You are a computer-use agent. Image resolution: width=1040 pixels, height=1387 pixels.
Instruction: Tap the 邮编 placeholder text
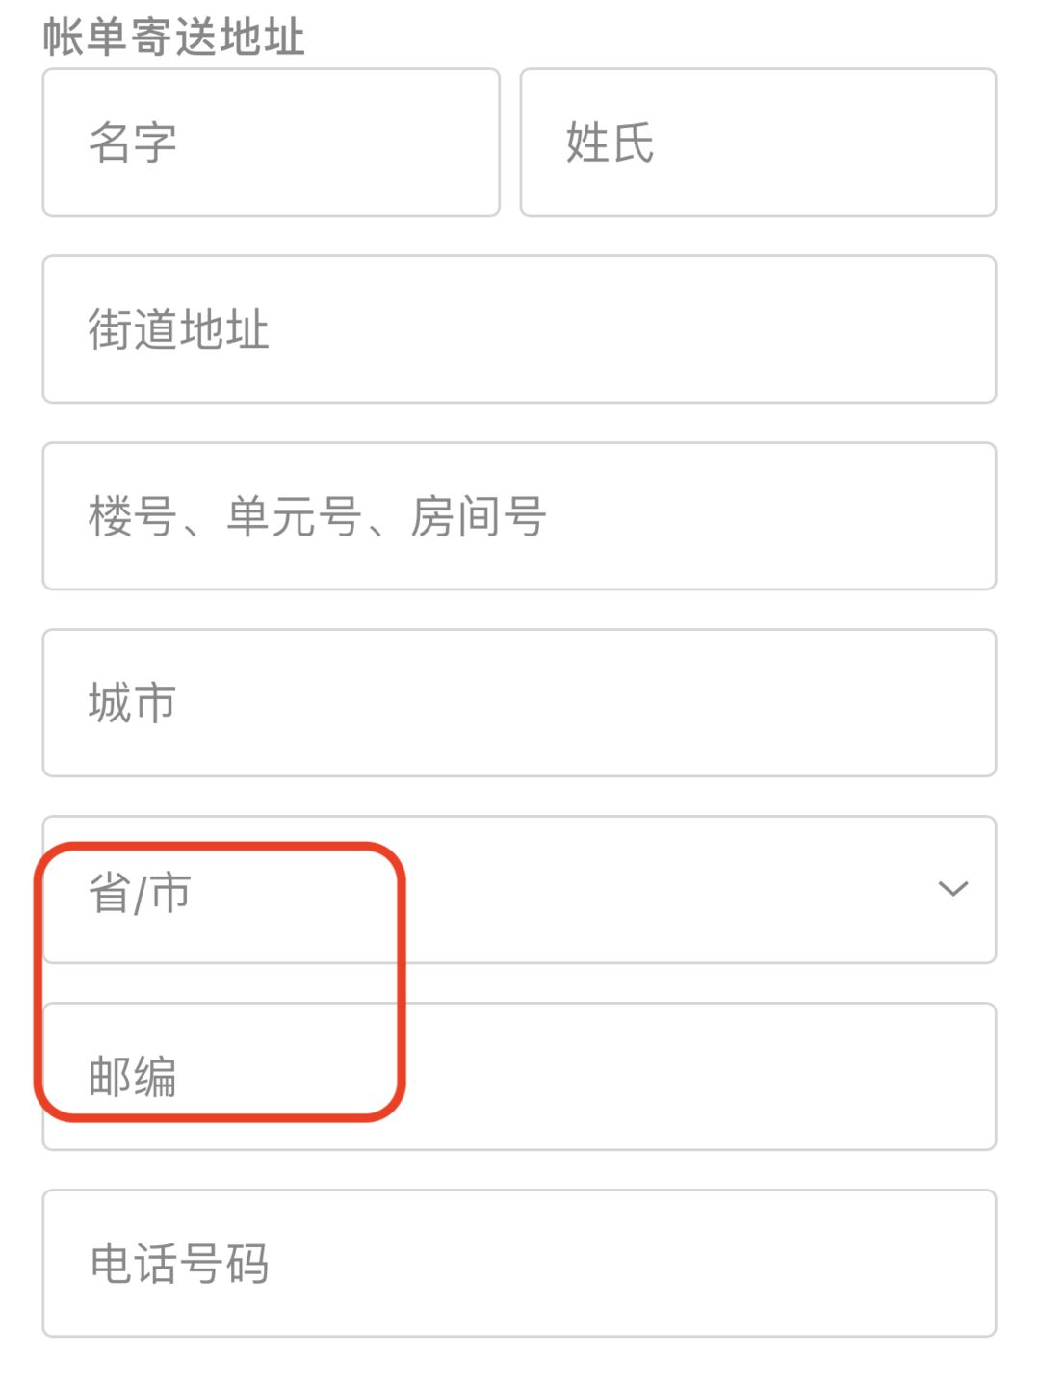132,1076
